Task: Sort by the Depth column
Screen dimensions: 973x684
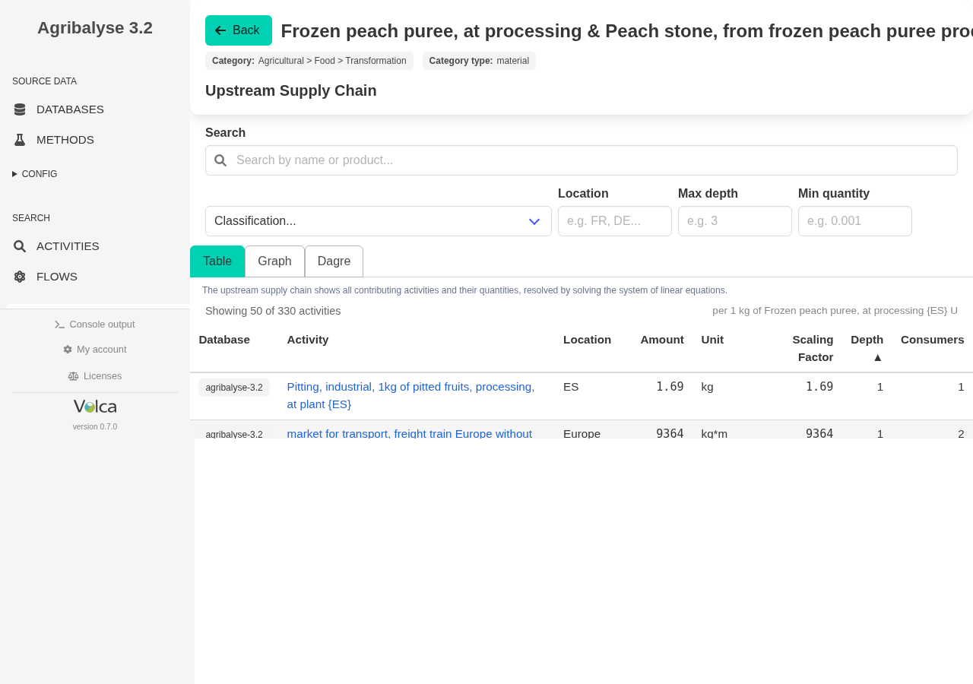Action: [x=867, y=348]
